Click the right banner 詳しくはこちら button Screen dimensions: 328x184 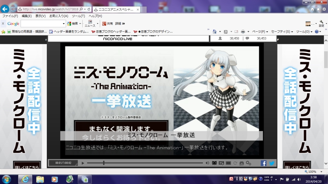pos(297,165)
